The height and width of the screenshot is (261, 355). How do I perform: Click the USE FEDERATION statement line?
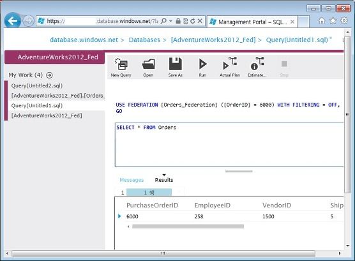click(x=228, y=105)
